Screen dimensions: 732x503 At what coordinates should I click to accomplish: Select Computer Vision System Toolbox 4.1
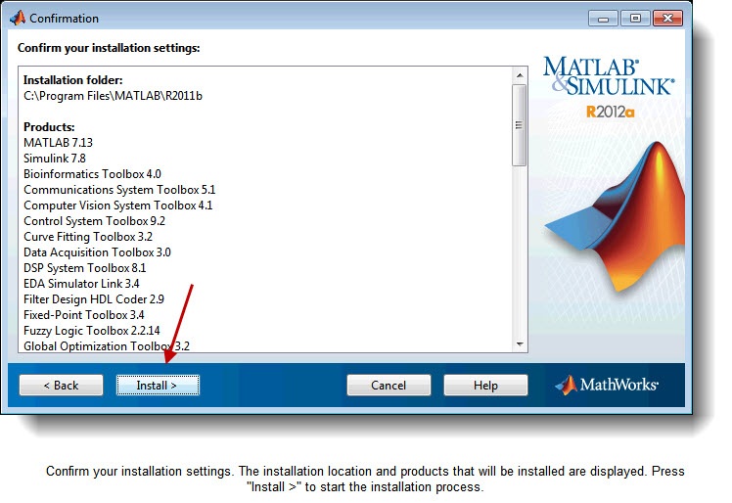(x=118, y=206)
